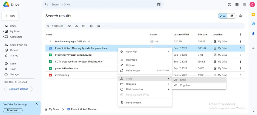Open the column header options menu
Image resolution: width=257 pixels, height=115 pixels.
(240, 34)
